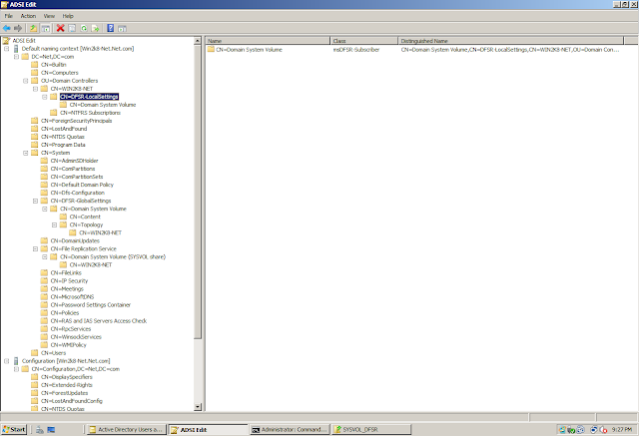This screenshot has height=436, width=639.
Task: Click the tree pane scrollbar thumb
Action: [x=198, y=192]
